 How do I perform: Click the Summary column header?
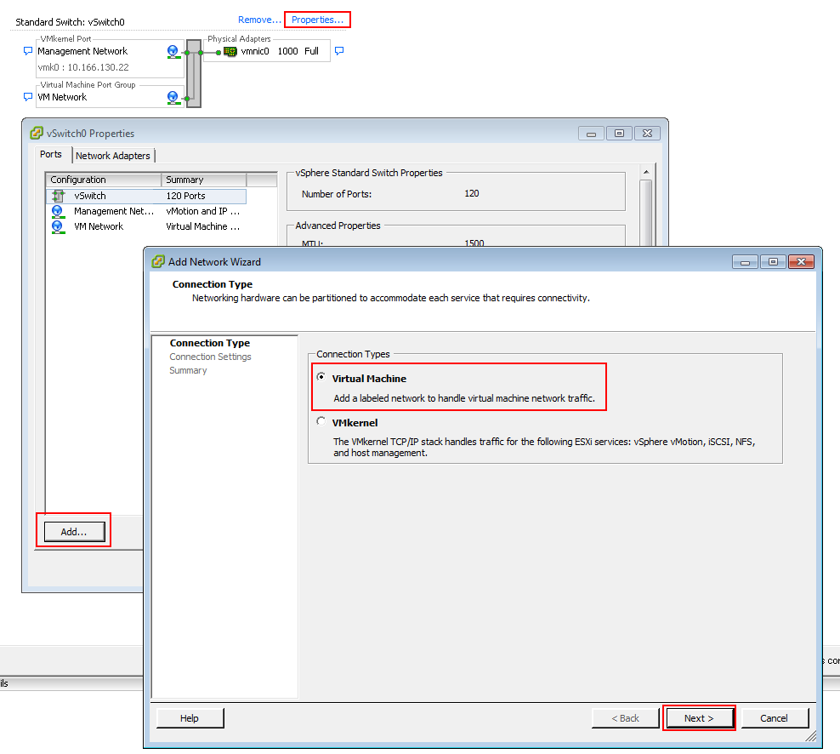pyautogui.click(x=204, y=180)
